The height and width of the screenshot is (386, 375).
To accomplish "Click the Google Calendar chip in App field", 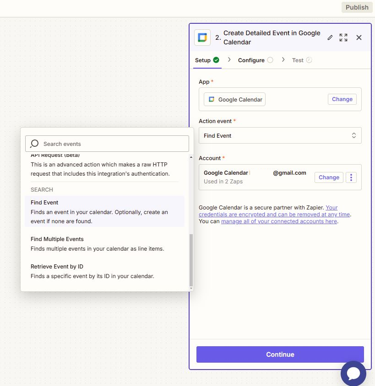I will 234,99.
